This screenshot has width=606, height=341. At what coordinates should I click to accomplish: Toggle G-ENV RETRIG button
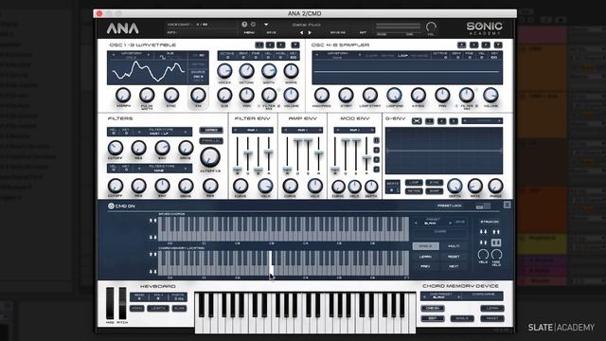pyautogui.click(x=414, y=191)
